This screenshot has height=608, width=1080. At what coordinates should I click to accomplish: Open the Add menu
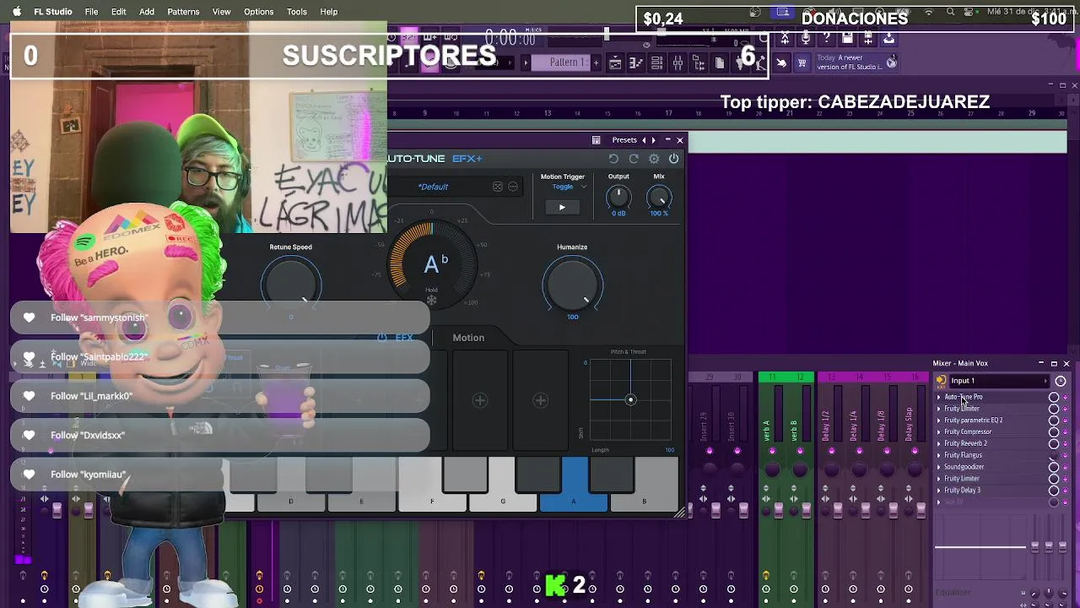[147, 12]
